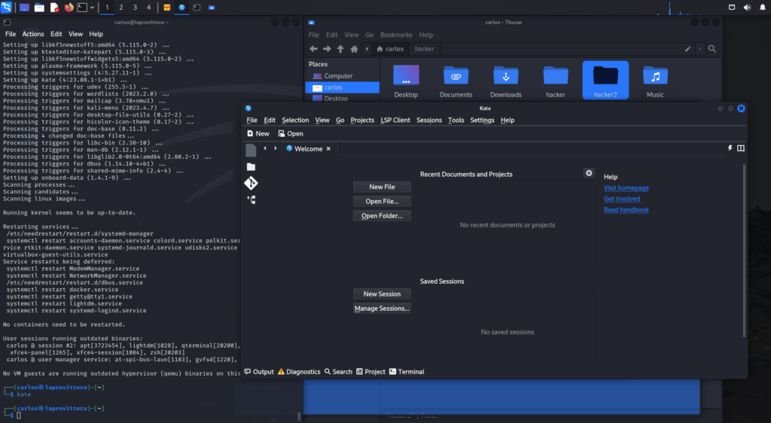Click the Open Folder... button in Kate
771x423 pixels.
[x=382, y=216]
